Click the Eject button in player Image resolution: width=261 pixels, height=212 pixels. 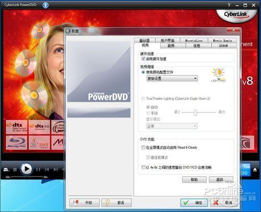pyautogui.click(x=255, y=170)
